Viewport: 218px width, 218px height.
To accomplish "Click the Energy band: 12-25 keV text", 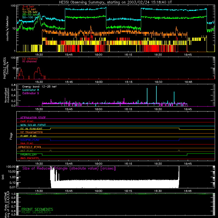I will pos(40,87).
